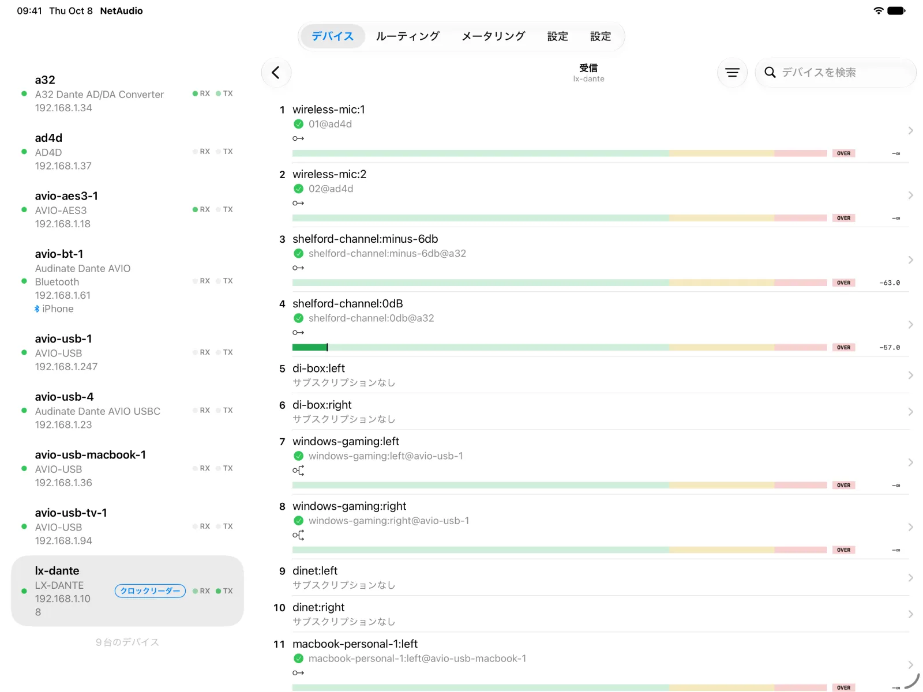
Task: Click multicast flow icon under windows-gaming:left
Action: [298, 471]
